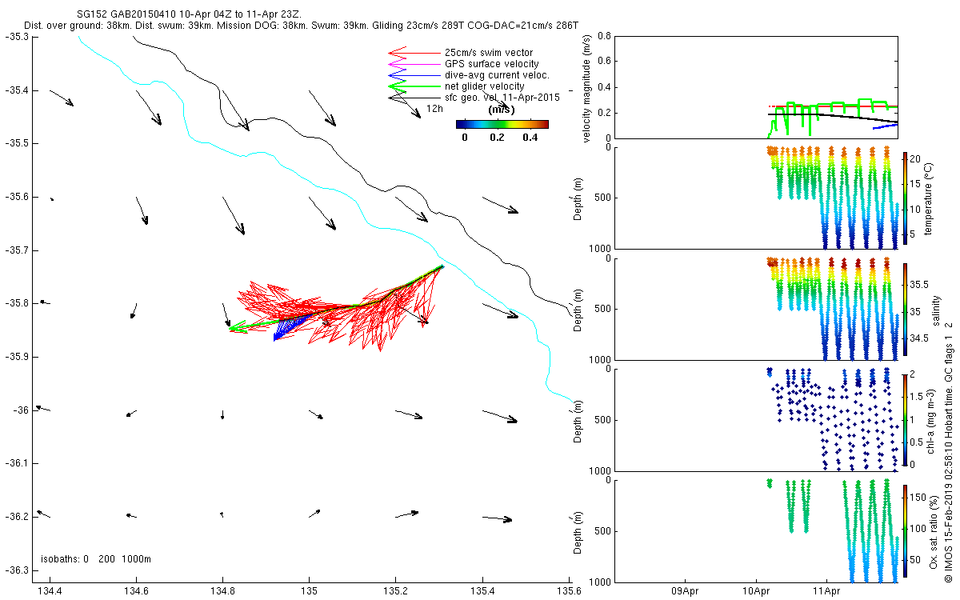Click the 'isobaths: 0 200 1000m' note
Viewport: 960px width, 600px height.
96,558
